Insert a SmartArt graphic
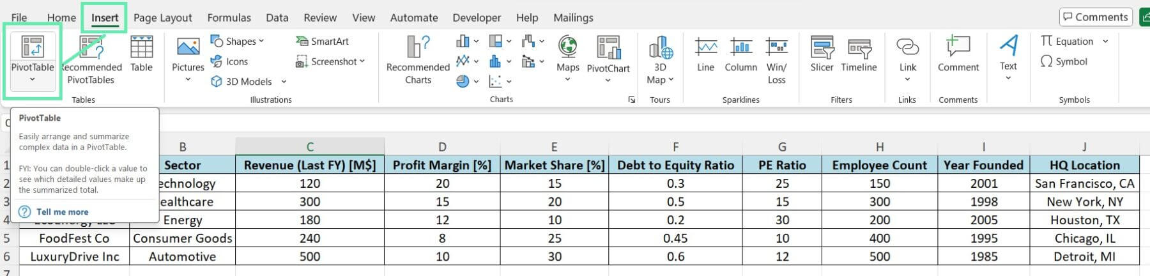Screen dimensions: 1150x276 click(x=322, y=41)
